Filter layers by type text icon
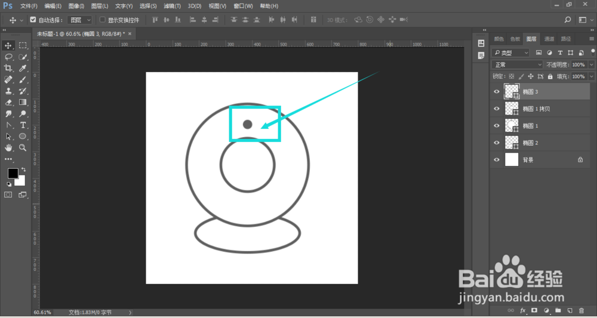Screen dimensions: 597x318 point(560,53)
